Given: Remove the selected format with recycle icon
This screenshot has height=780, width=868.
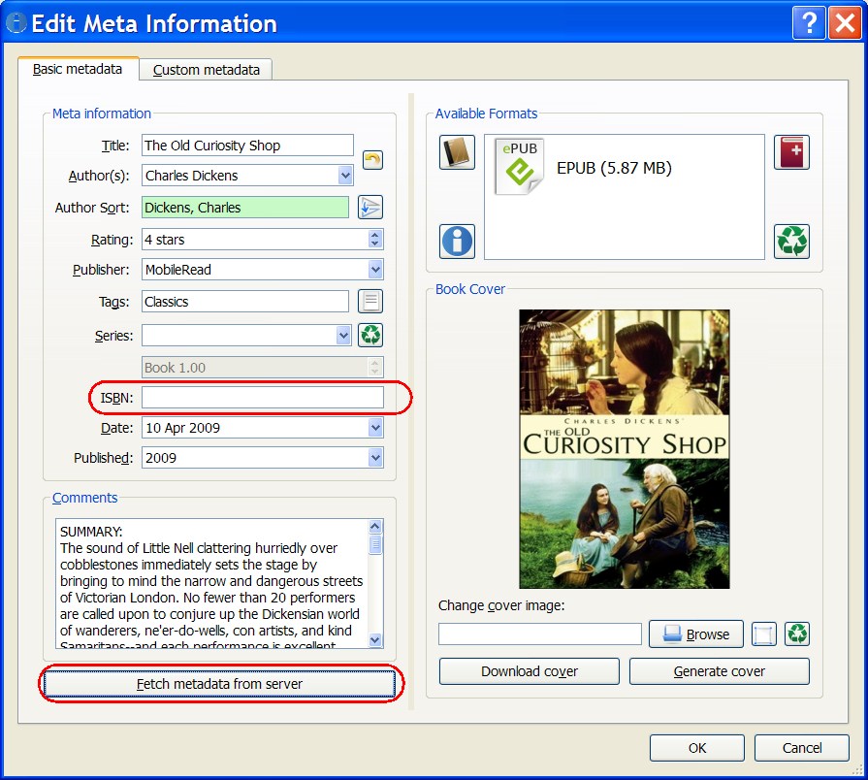Looking at the screenshot, I should (791, 242).
